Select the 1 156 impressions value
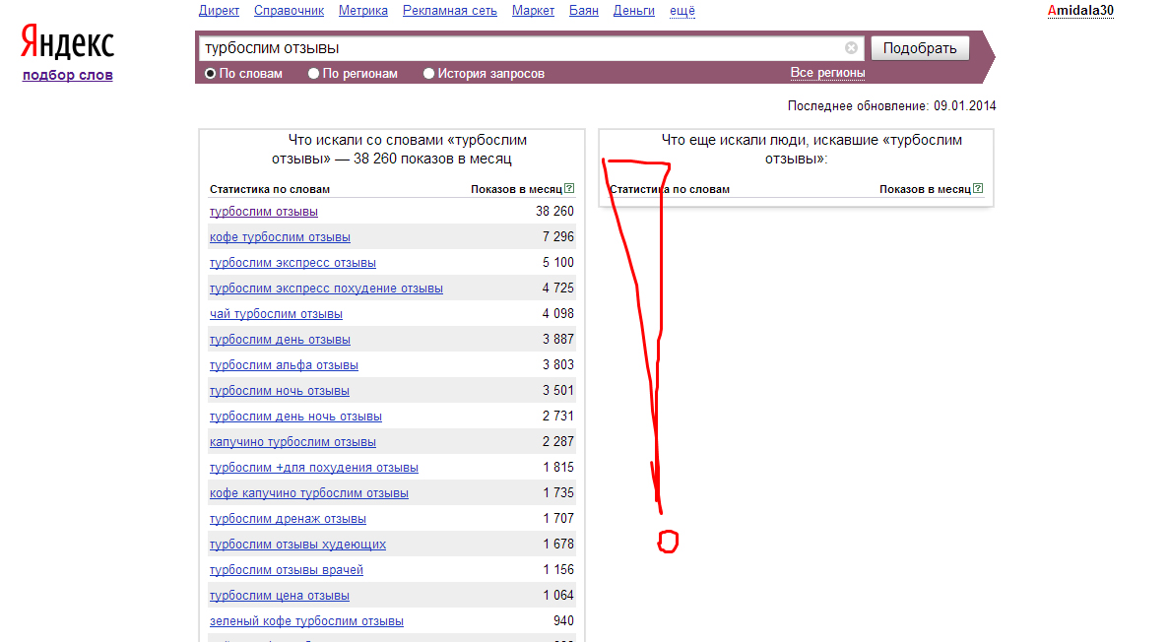 point(558,570)
